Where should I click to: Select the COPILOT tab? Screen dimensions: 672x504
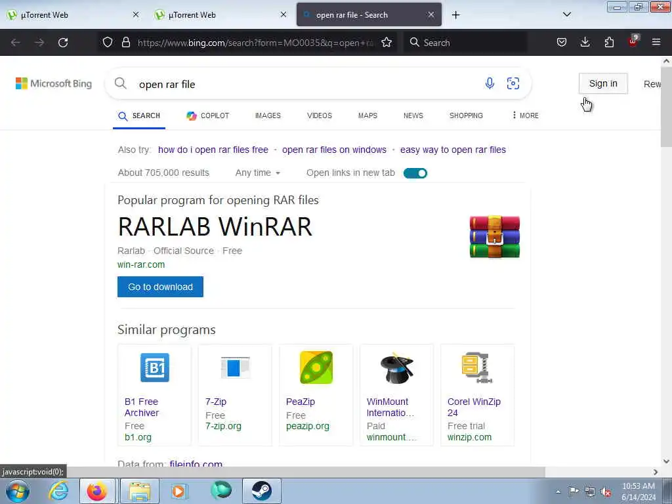click(x=208, y=115)
